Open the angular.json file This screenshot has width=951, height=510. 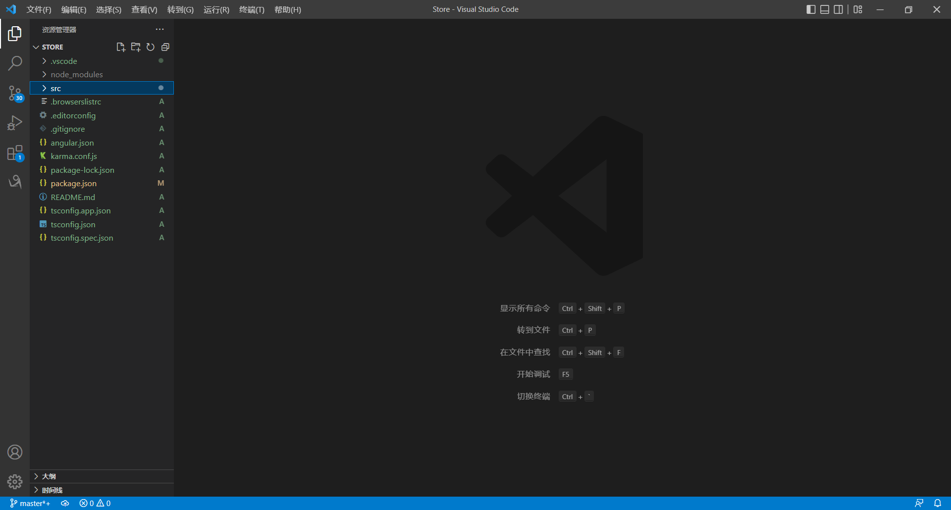pos(102,143)
